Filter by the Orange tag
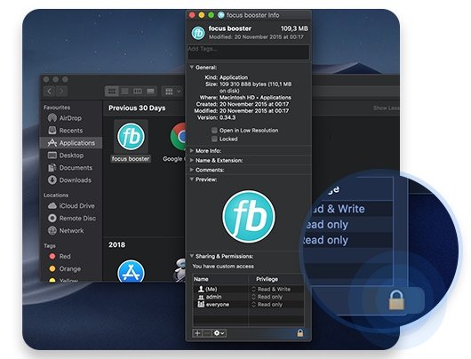This screenshot has height=359, width=471. point(65,268)
